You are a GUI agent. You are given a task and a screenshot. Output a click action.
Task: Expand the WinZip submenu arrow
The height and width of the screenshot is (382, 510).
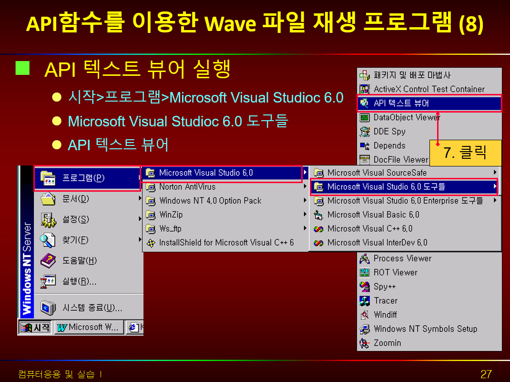click(x=305, y=215)
